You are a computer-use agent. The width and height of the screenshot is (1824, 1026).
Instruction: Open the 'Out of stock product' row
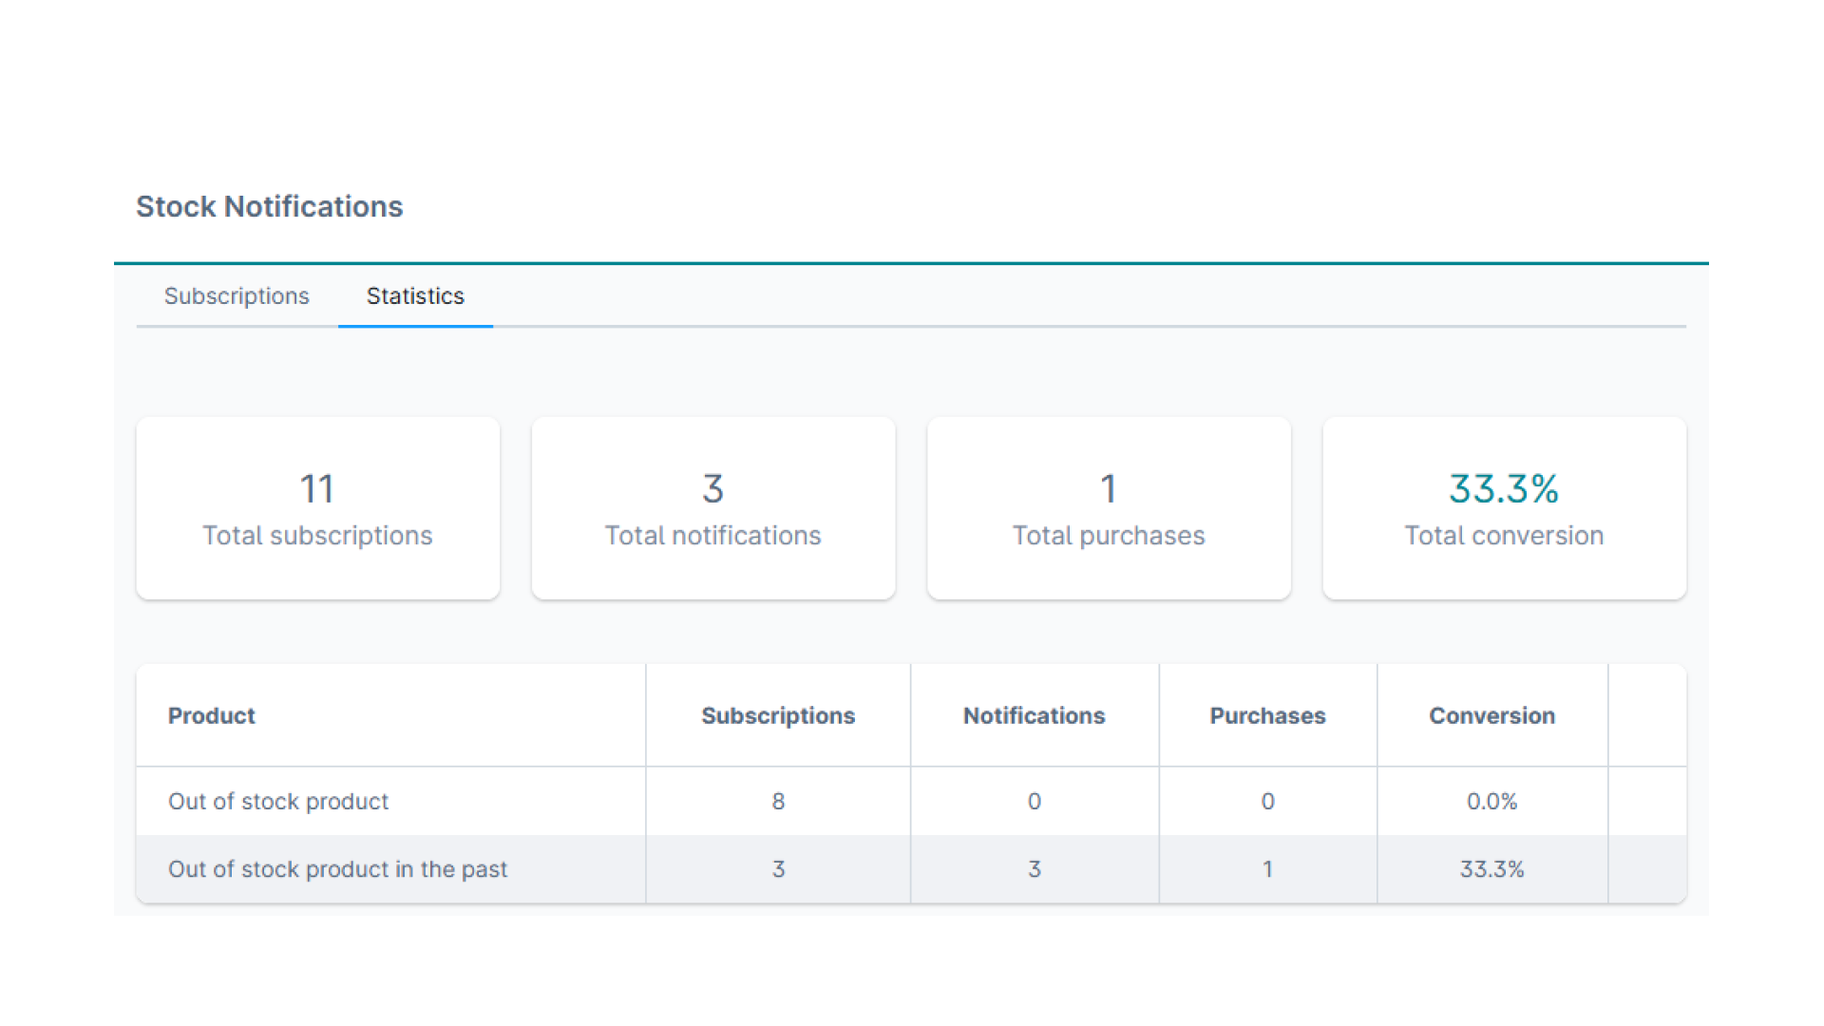pos(278,802)
